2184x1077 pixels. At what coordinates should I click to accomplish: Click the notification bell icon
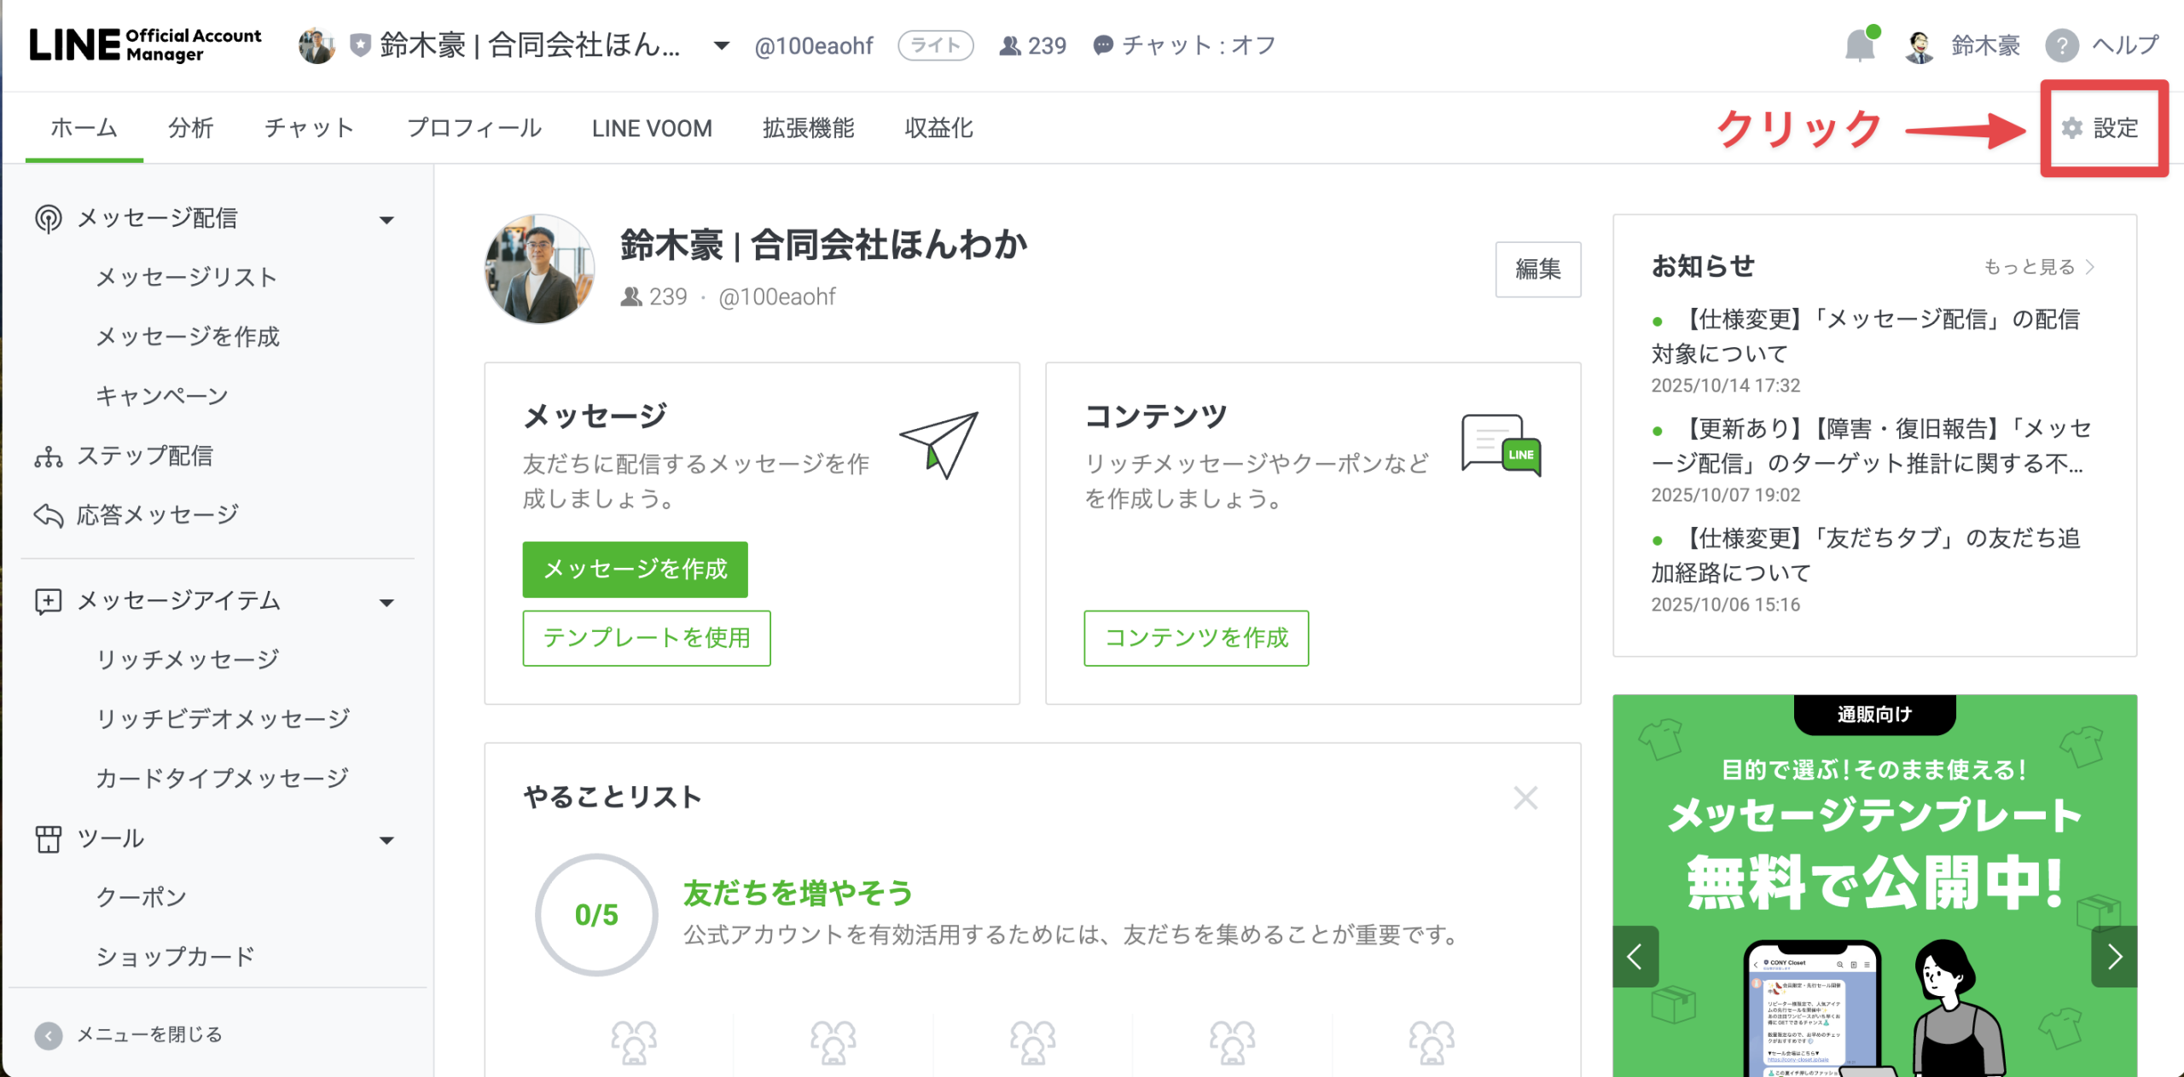[x=1860, y=46]
